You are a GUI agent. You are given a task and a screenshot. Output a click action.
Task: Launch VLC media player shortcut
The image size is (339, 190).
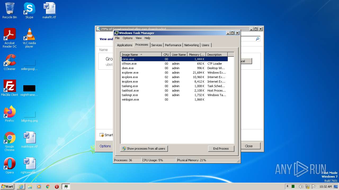click(x=29, y=38)
